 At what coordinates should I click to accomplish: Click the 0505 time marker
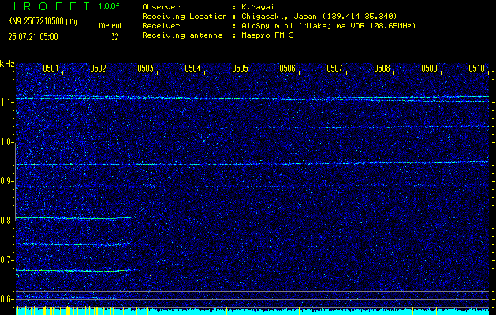(240, 69)
